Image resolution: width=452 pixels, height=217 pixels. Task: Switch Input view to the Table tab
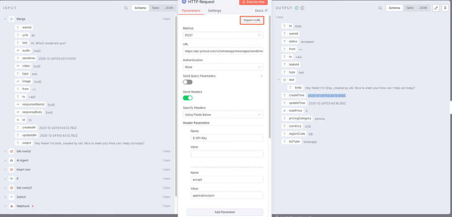click(x=156, y=8)
